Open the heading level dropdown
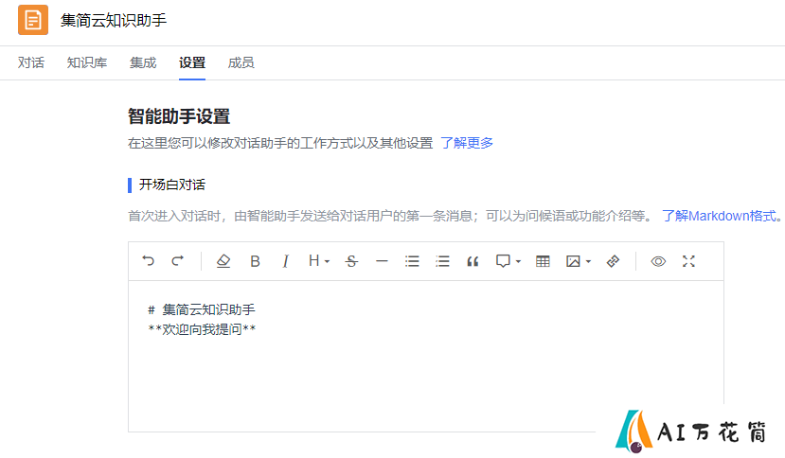The width and height of the screenshot is (785, 458). click(x=319, y=261)
